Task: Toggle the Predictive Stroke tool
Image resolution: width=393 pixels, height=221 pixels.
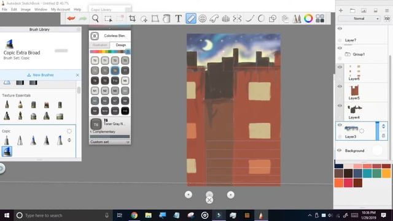Action: (x=261, y=18)
